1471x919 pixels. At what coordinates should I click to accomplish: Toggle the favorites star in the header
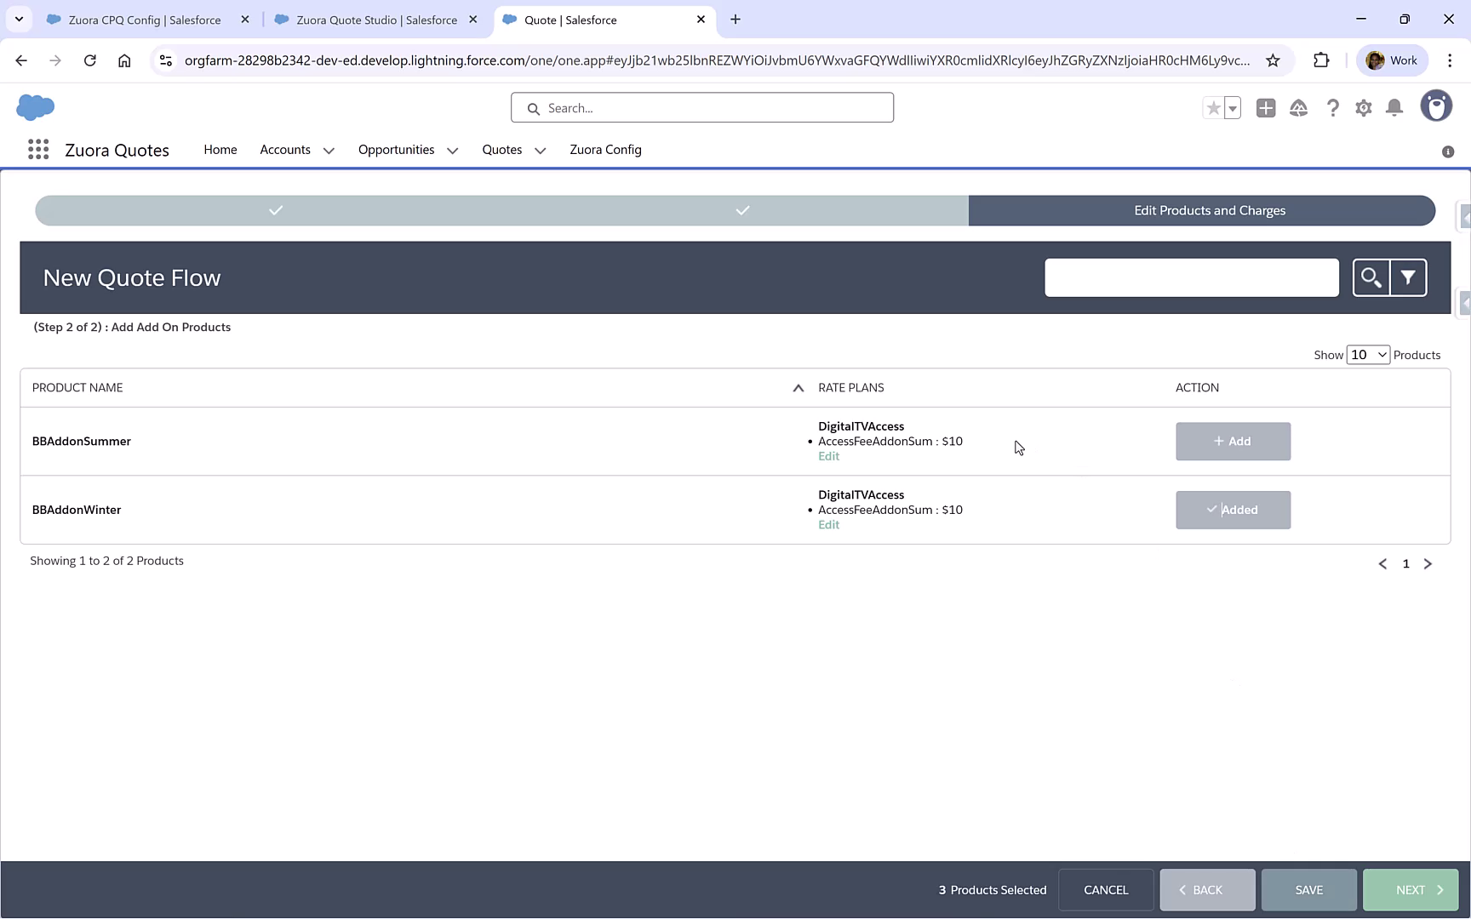click(1212, 108)
